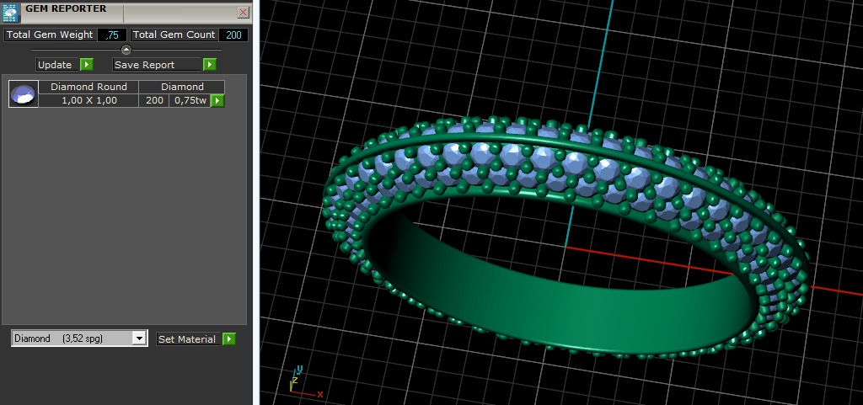Click the green arrow on the diamond row
The height and width of the screenshot is (405, 863).
pos(217,100)
